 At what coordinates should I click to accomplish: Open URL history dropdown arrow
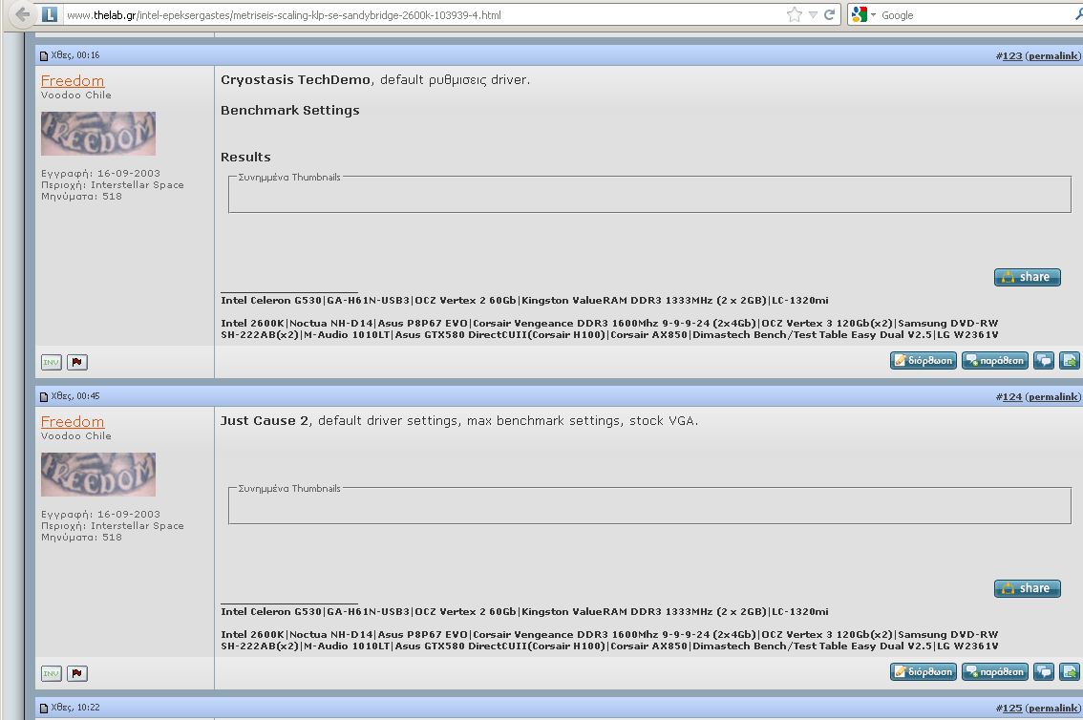(813, 14)
